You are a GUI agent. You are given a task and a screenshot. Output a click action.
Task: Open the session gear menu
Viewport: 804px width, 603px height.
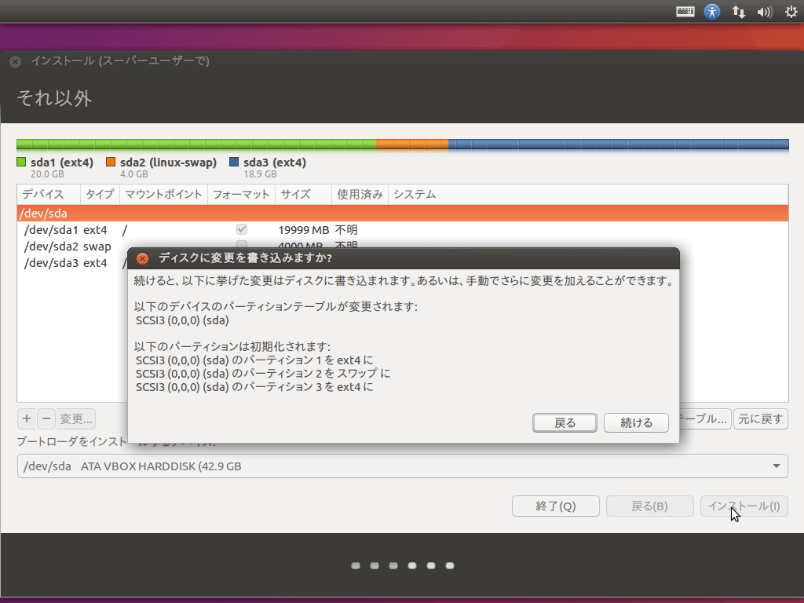click(790, 11)
